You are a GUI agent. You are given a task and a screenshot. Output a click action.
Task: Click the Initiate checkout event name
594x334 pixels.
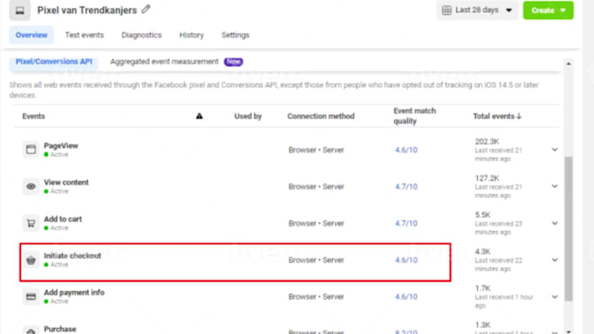click(73, 256)
